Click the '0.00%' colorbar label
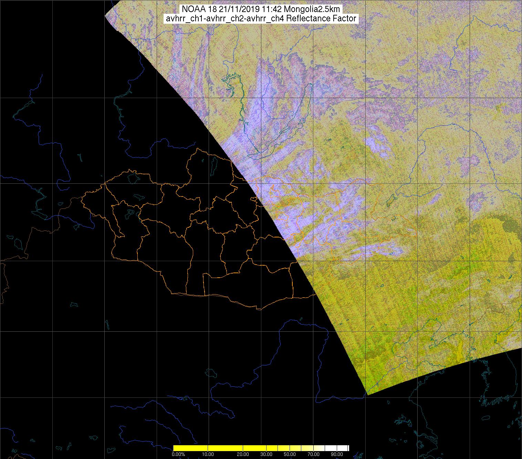522x459 pixels. tap(178, 455)
